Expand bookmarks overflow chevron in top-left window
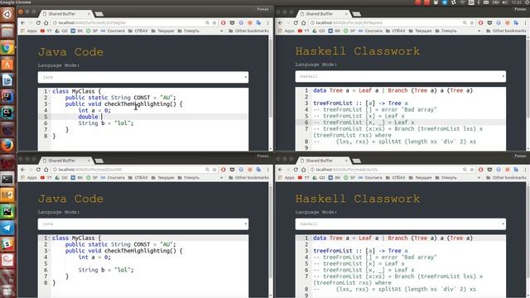530x298 pixels. tap(221, 31)
